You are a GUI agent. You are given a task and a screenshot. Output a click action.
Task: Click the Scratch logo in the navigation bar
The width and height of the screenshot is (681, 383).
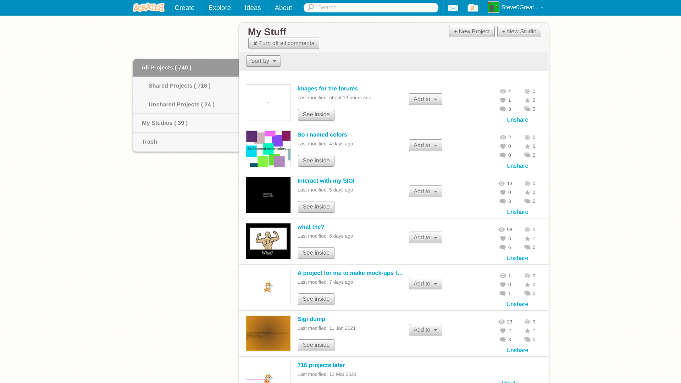point(149,7)
